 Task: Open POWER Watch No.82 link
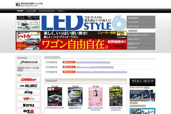click(x=116, y=109)
